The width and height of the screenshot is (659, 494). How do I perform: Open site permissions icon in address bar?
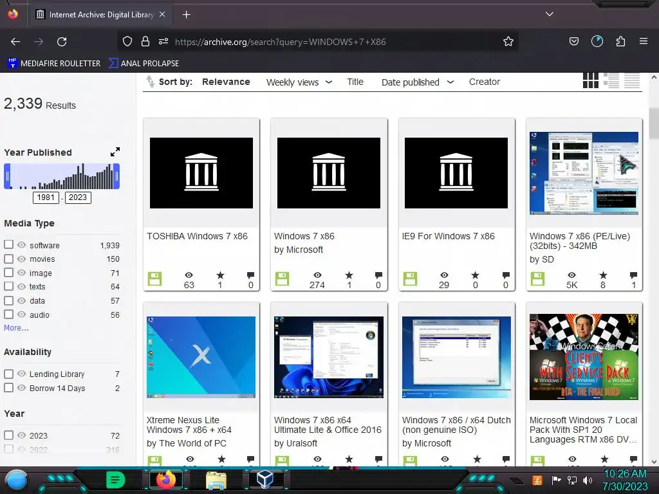(163, 41)
